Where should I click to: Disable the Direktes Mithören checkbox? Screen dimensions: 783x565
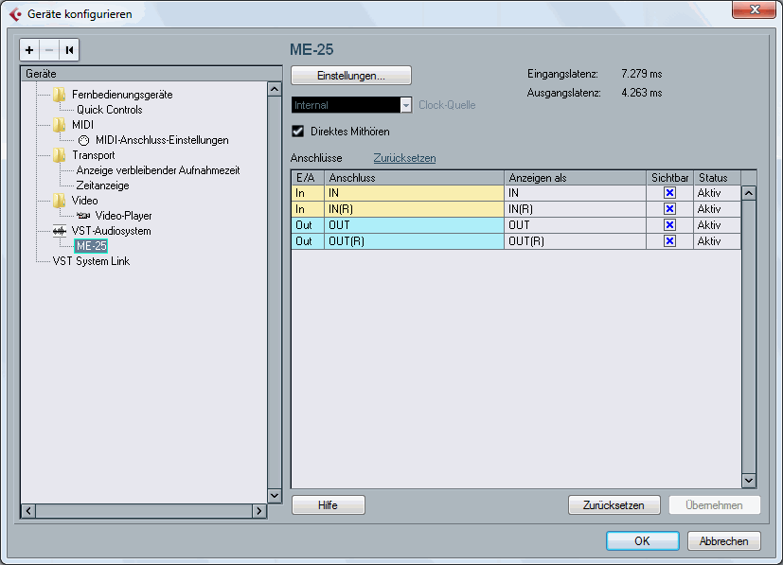tap(297, 132)
